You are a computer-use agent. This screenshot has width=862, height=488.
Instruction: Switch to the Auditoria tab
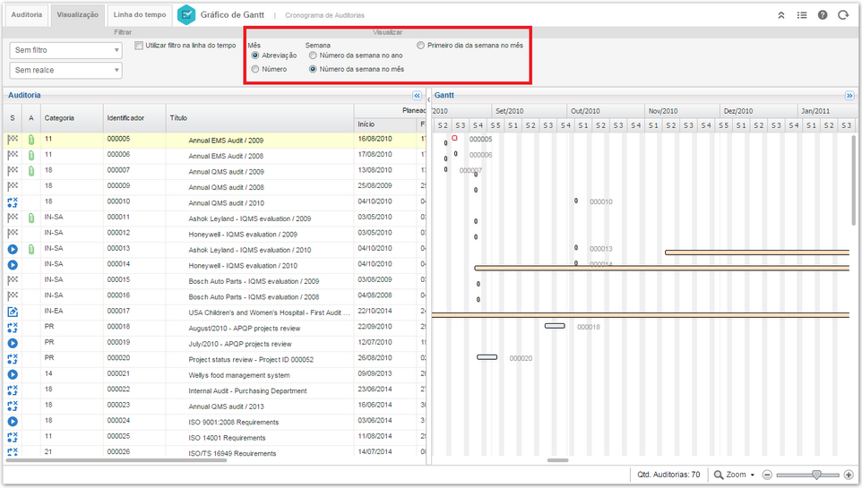click(x=26, y=15)
